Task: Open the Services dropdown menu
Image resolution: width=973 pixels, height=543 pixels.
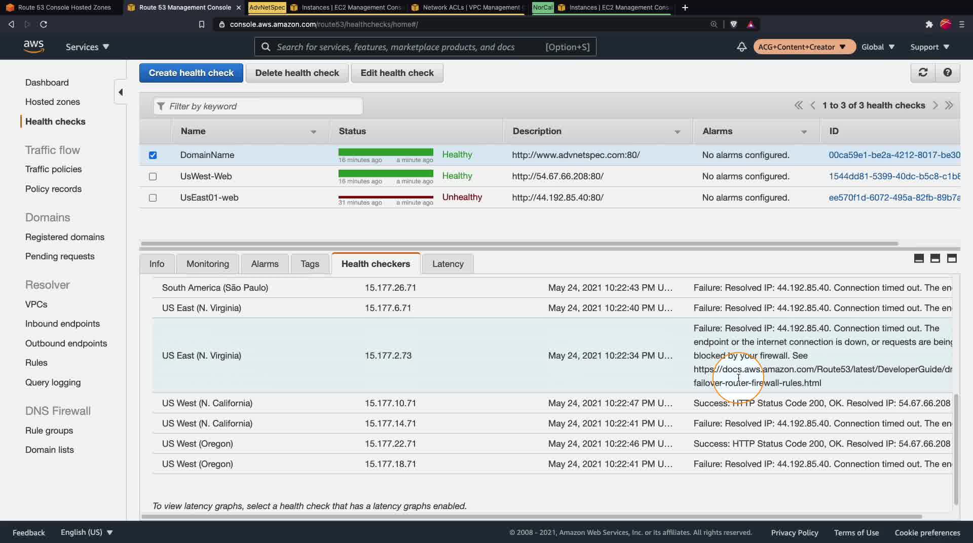Action: pyautogui.click(x=87, y=47)
